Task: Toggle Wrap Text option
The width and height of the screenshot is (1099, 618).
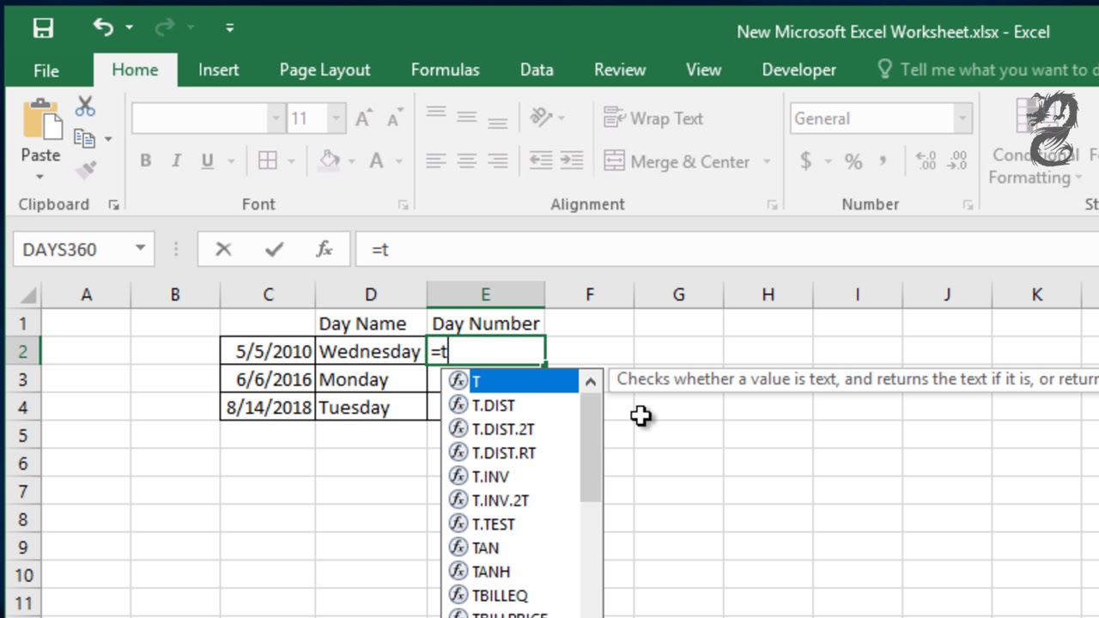Action: 653,118
